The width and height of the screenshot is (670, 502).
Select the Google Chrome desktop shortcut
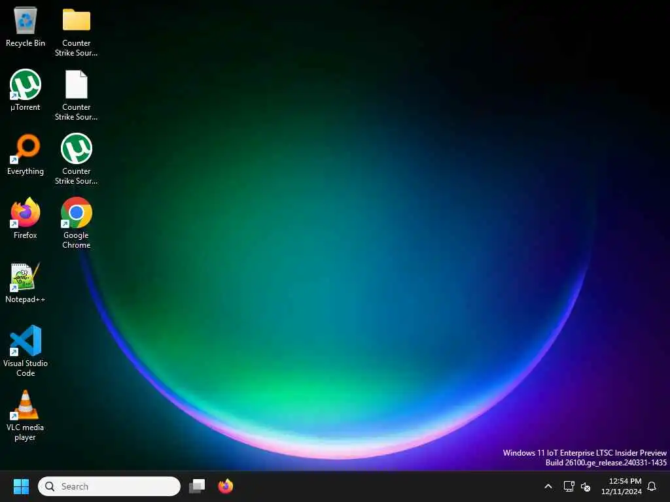click(x=76, y=224)
